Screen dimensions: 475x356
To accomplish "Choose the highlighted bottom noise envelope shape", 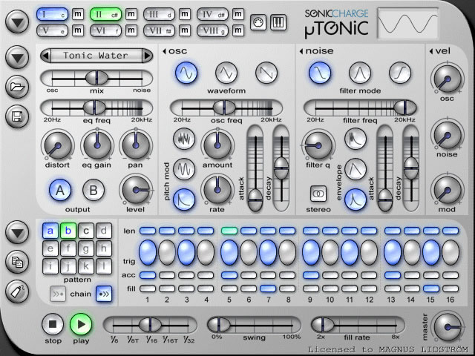I will click(x=356, y=200).
